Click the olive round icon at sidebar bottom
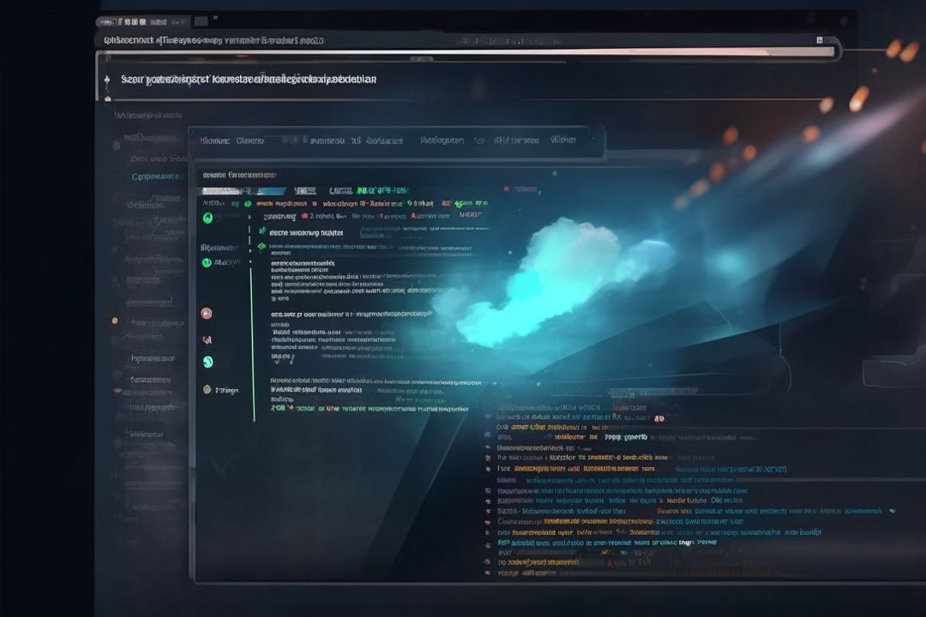Viewport: 926px width, 617px height. [x=207, y=389]
